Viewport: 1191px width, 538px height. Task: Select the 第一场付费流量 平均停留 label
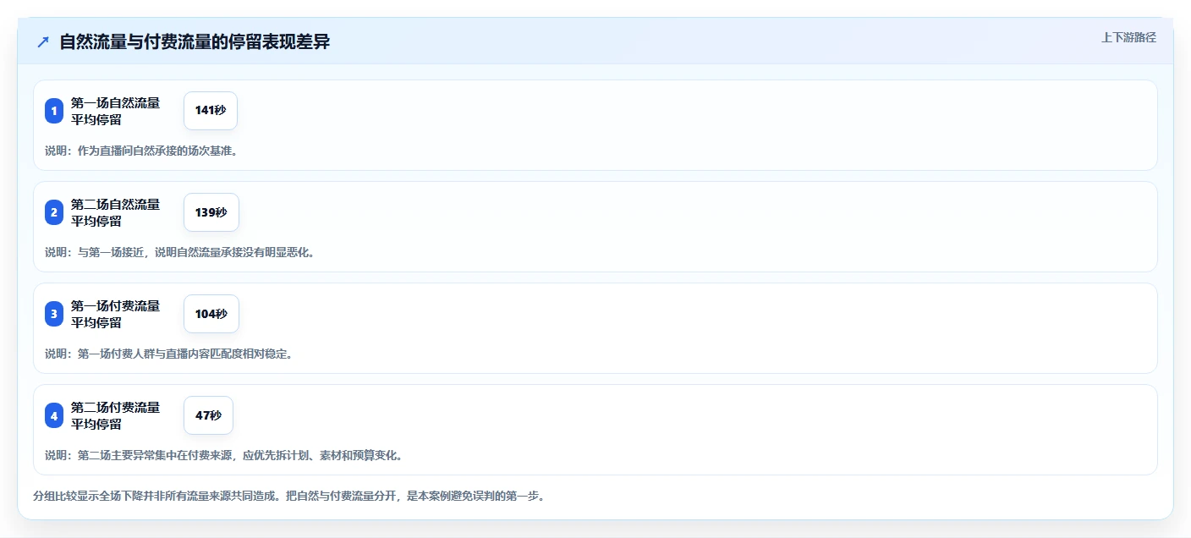pyautogui.click(x=115, y=314)
